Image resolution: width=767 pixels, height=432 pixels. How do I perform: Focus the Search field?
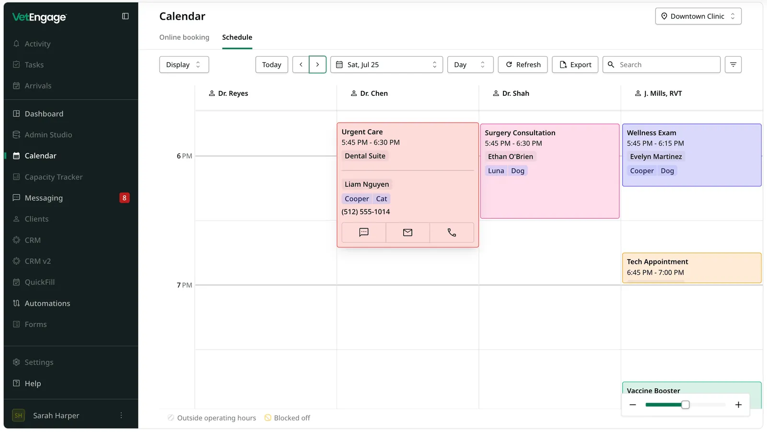click(x=662, y=65)
